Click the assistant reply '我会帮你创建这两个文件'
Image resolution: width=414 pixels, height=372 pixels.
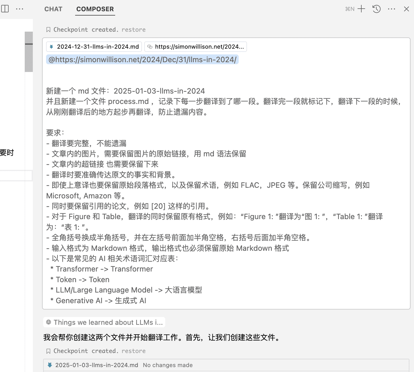coord(162,337)
